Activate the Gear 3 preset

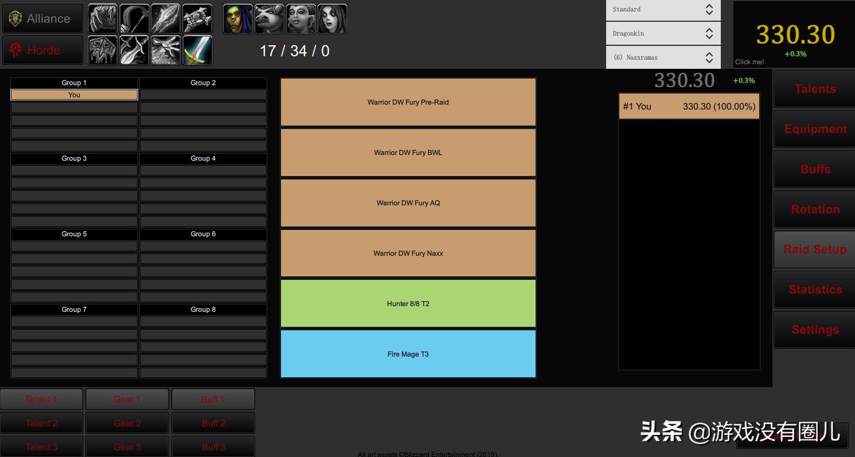127,447
